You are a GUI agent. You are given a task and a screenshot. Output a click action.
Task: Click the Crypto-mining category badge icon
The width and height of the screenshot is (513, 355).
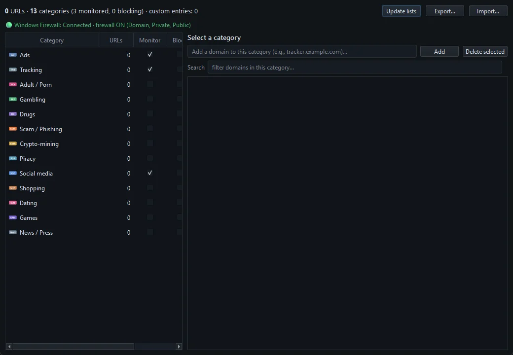coord(13,143)
